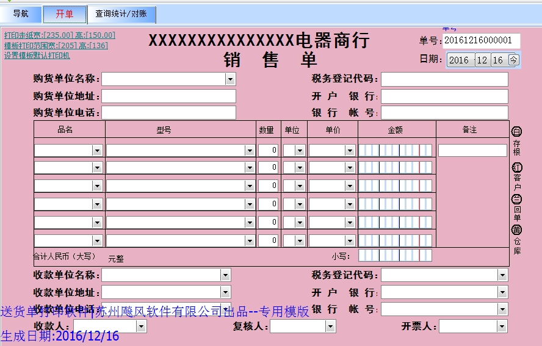This screenshot has width=542, height=346.
Task: Click top 开户银行 input beside 购货单位地址
Action: click(444, 96)
